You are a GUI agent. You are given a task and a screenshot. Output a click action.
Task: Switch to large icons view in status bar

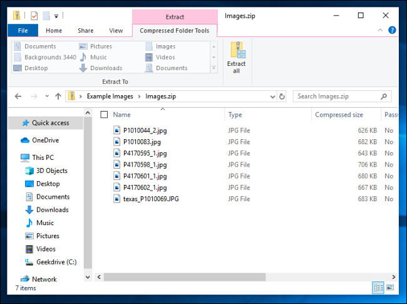391,288
